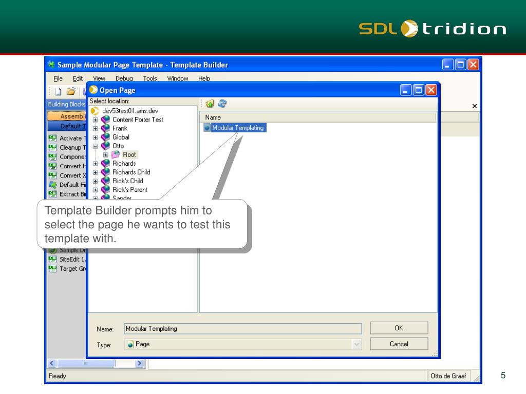The width and height of the screenshot is (526, 394).
Task: Click the 'Ready' status bar text
Action: (x=57, y=376)
